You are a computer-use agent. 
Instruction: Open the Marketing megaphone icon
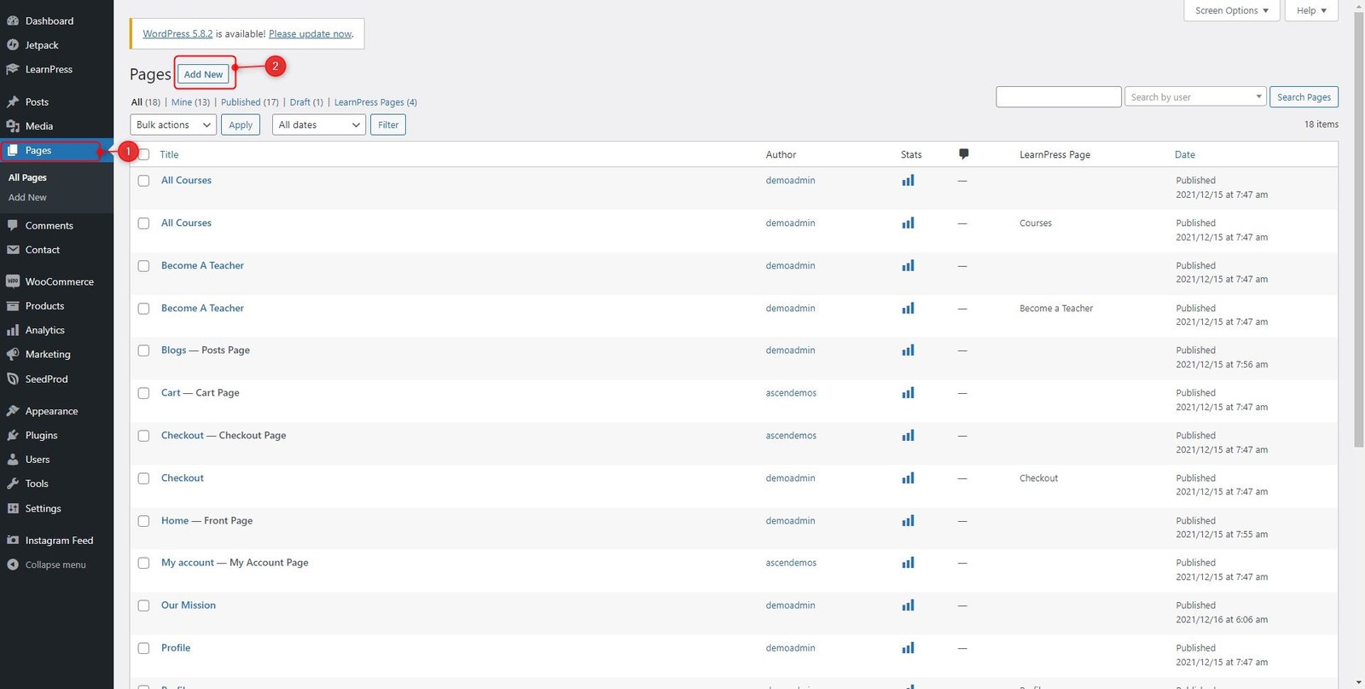point(13,354)
